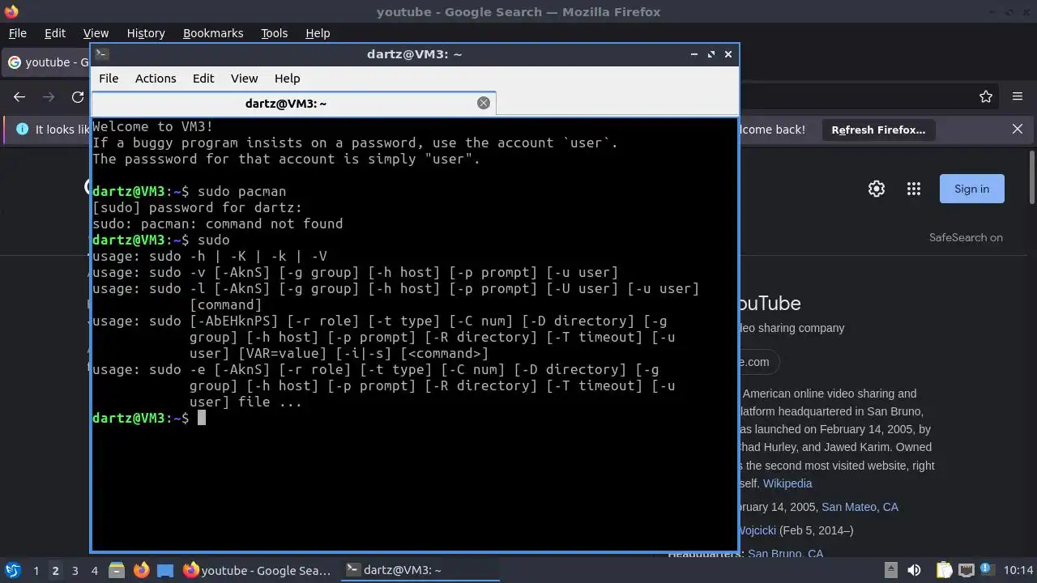Click the 'command not found' error line
This screenshot has height=583, width=1037.
218,223
